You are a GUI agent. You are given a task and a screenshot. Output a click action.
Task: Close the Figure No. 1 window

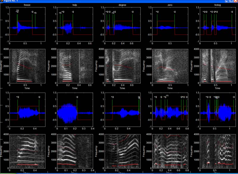[235, 1]
